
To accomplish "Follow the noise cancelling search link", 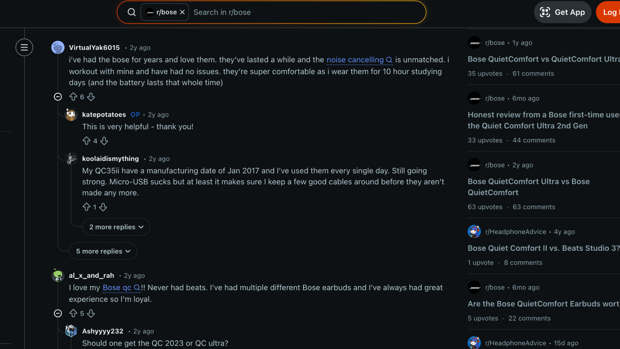I will tap(356, 60).
